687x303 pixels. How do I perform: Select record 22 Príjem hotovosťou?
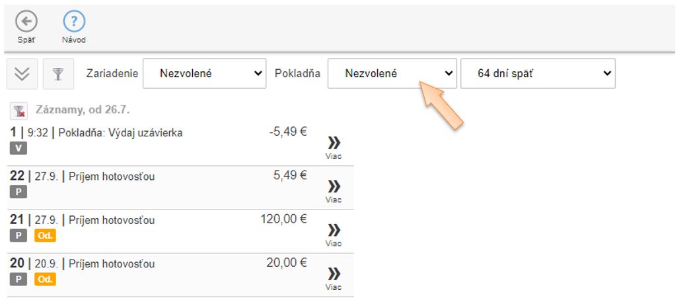111,177
